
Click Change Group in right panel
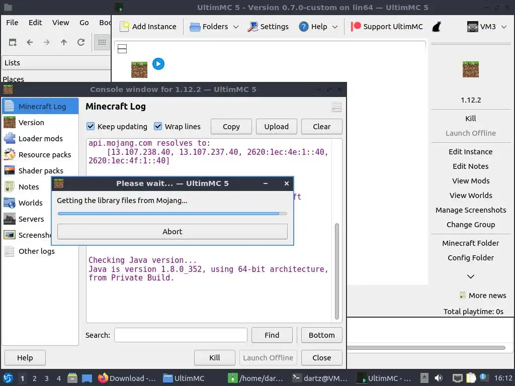471,225
